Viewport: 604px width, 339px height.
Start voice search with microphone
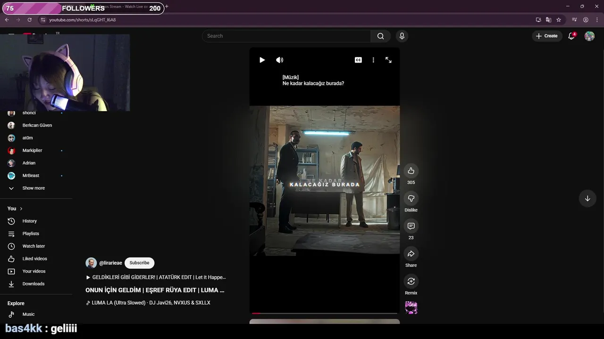click(402, 36)
